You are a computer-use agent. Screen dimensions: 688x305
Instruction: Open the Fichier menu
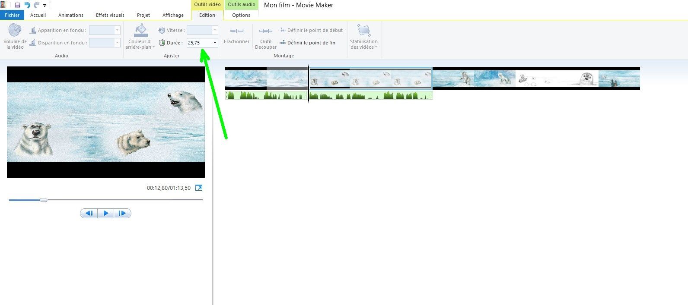pyautogui.click(x=12, y=15)
